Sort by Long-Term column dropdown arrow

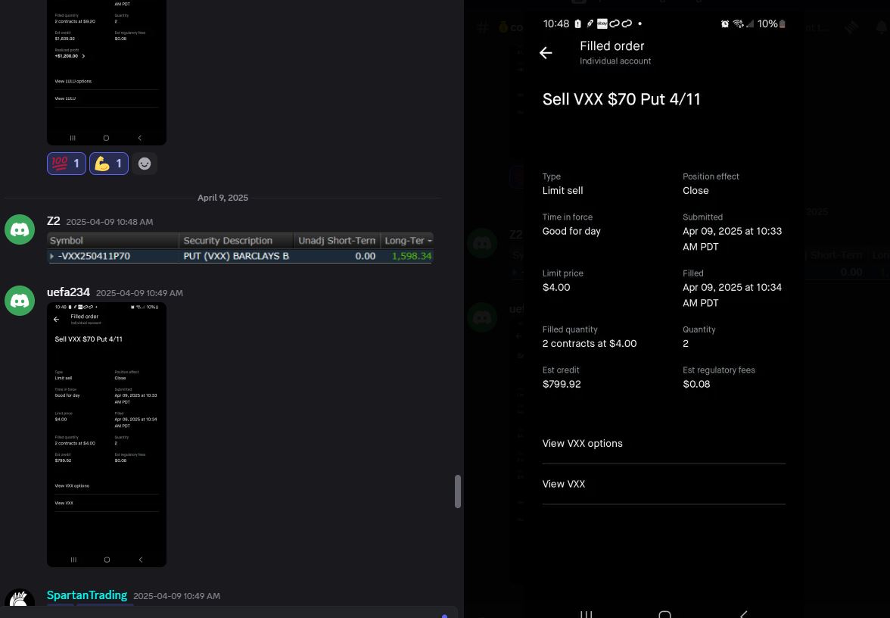click(x=430, y=241)
